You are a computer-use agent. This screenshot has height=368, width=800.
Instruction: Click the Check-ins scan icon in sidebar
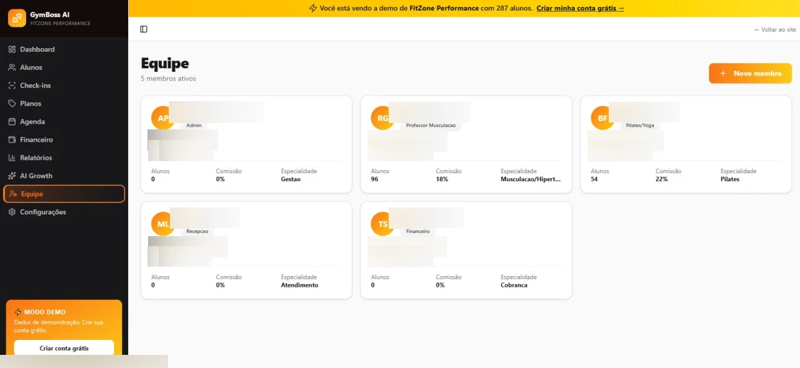(12, 86)
